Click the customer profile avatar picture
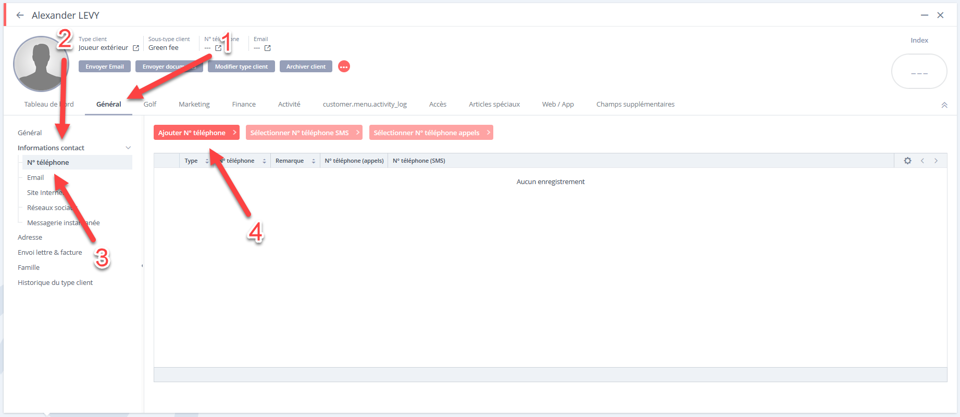 click(41, 64)
